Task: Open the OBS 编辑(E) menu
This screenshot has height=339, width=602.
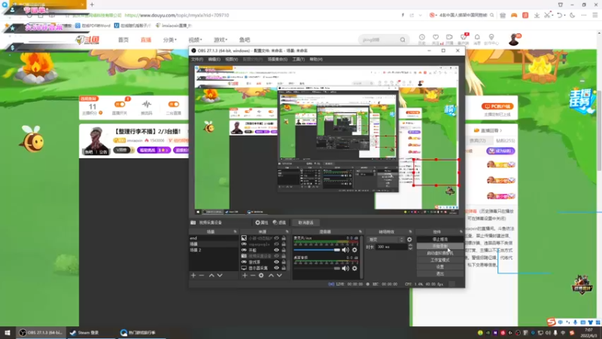Action: point(214,60)
